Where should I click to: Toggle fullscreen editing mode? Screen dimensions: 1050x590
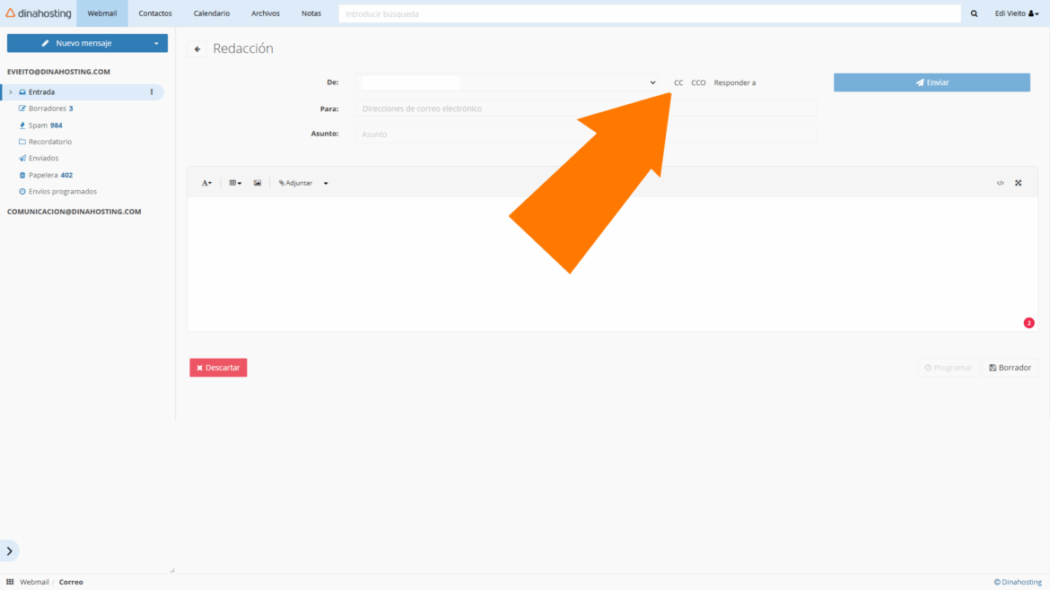coord(1019,183)
